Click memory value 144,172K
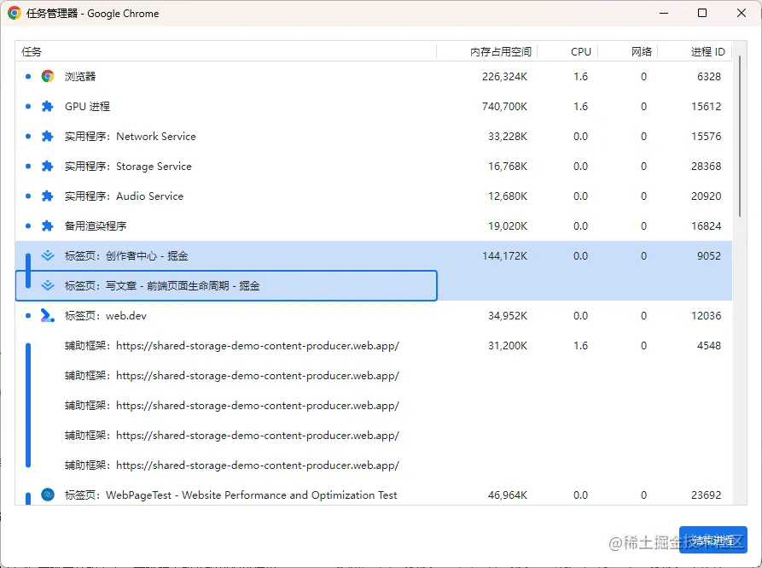Image resolution: width=762 pixels, height=568 pixels. point(504,255)
